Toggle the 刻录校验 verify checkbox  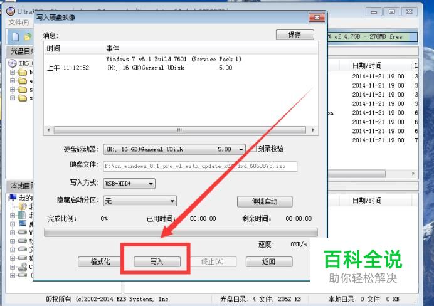(253, 148)
